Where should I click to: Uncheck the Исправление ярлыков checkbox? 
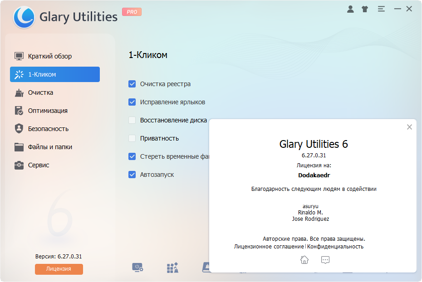tap(132, 102)
